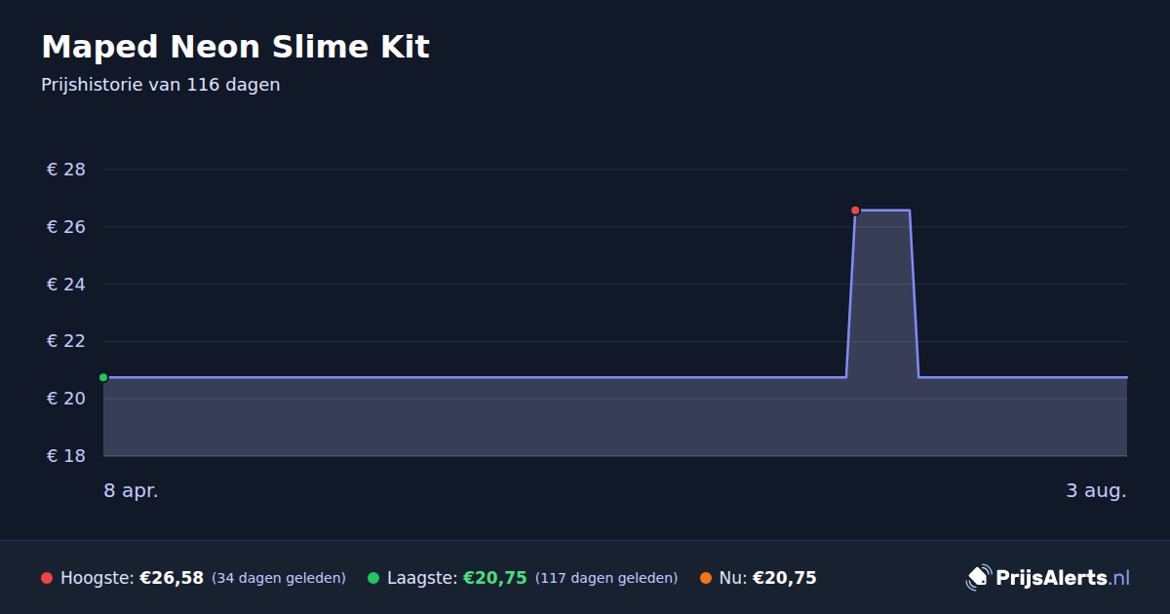Screen dimensions: 1170x614
Task: Click the PrijsAlerts tag logo icon
Action: click(x=978, y=578)
